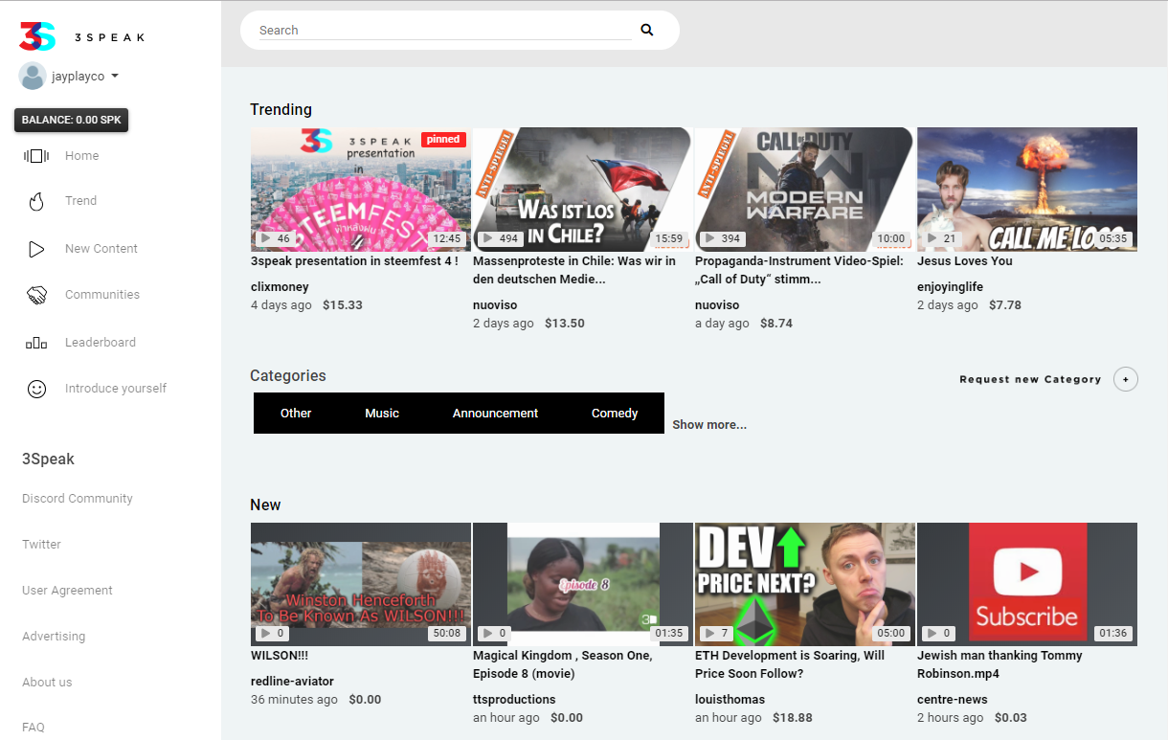The width and height of the screenshot is (1168, 740).
Task: Open the Was ist los in Chile thumbnail
Action: point(582,190)
